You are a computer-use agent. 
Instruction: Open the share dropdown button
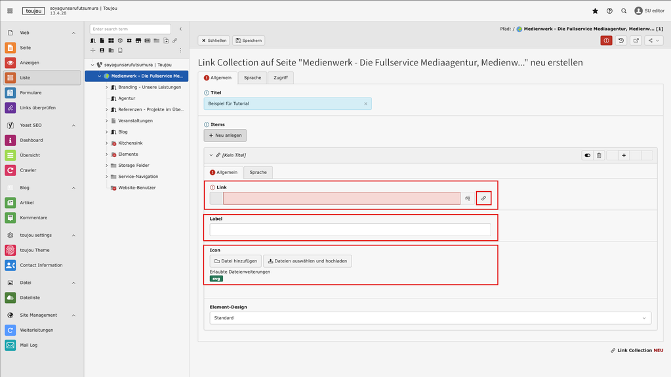coord(654,41)
